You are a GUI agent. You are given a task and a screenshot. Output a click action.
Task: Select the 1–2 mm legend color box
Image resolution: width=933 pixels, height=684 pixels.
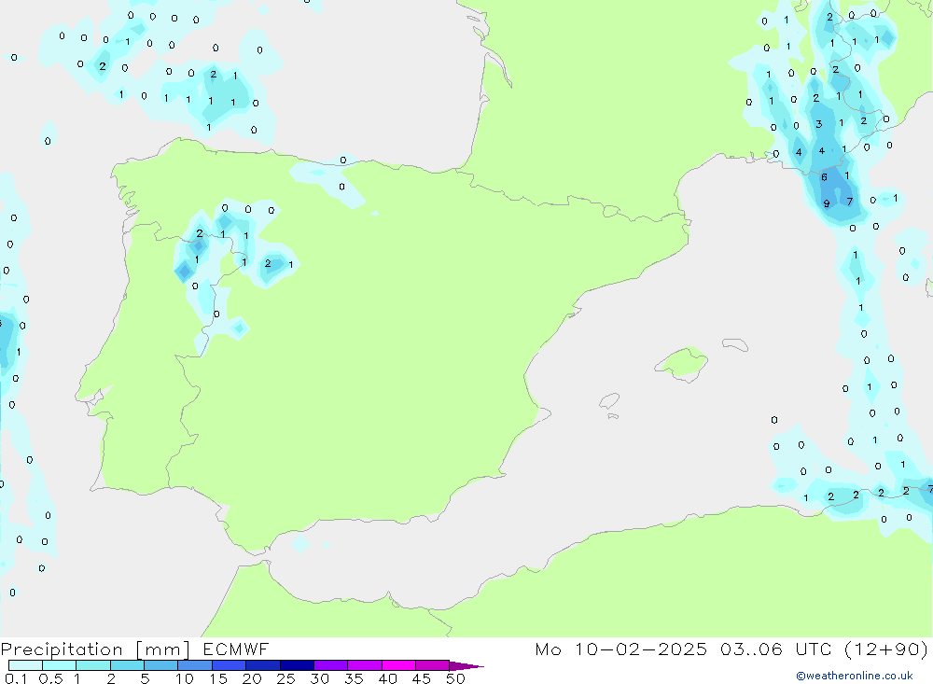(x=92, y=665)
